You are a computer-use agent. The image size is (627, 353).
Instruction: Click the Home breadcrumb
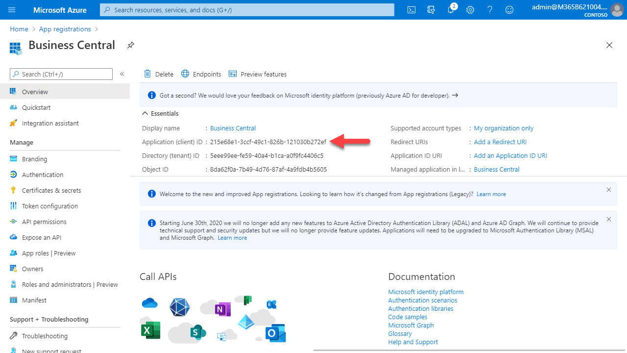[19, 29]
